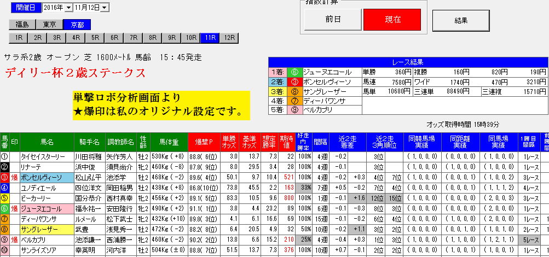The height and width of the screenshot is (257, 549).
Task: Click horse number 6 circle icon in table
Action: click(x=4, y=209)
